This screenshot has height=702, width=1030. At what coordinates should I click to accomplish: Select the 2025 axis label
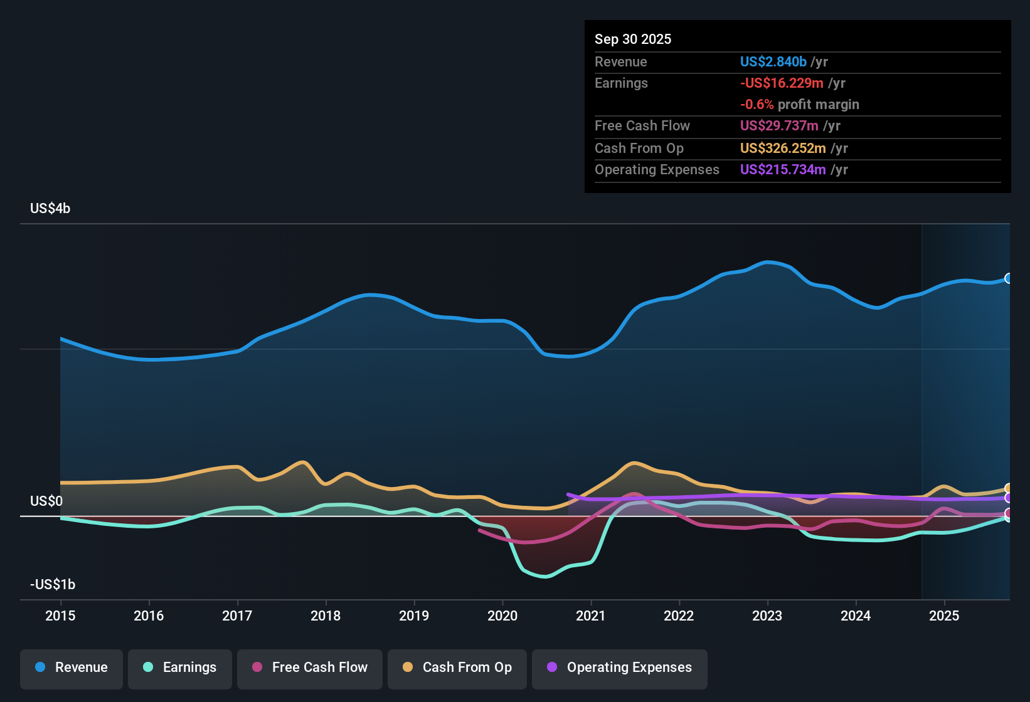click(x=945, y=616)
